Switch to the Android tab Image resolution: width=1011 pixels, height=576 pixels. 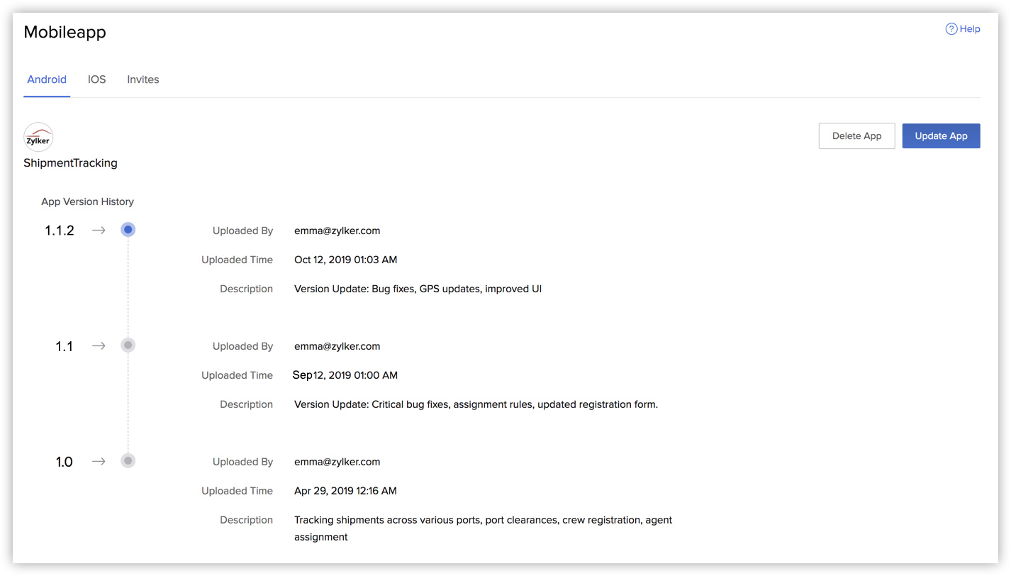pos(47,79)
